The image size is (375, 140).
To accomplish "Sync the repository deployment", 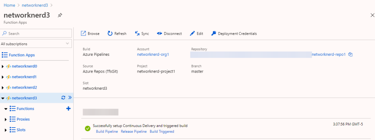I will tap(142, 34).
